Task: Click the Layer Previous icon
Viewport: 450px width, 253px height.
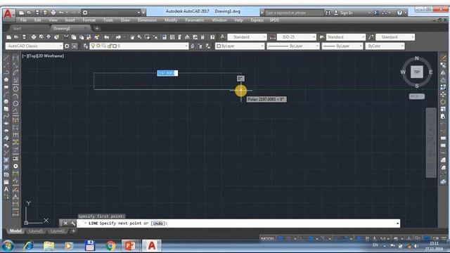Action: pos(200,46)
